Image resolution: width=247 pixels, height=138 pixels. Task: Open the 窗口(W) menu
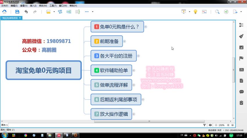(63, 6)
